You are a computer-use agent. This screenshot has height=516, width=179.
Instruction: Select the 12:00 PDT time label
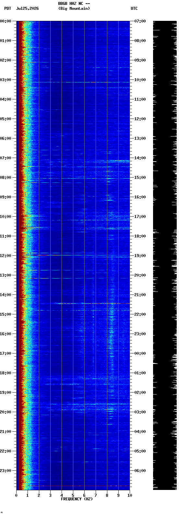pyautogui.click(x=6, y=256)
